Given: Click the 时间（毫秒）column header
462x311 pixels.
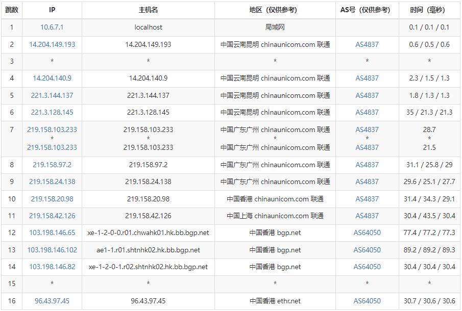Looking at the screenshot, I should pyautogui.click(x=429, y=10).
